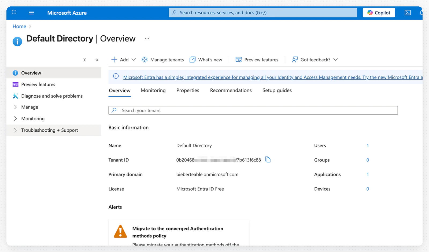Switch to the Overview tab
The width and height of the screenshot is (429, 252).
pyautogui.click(x=120, y=91)
